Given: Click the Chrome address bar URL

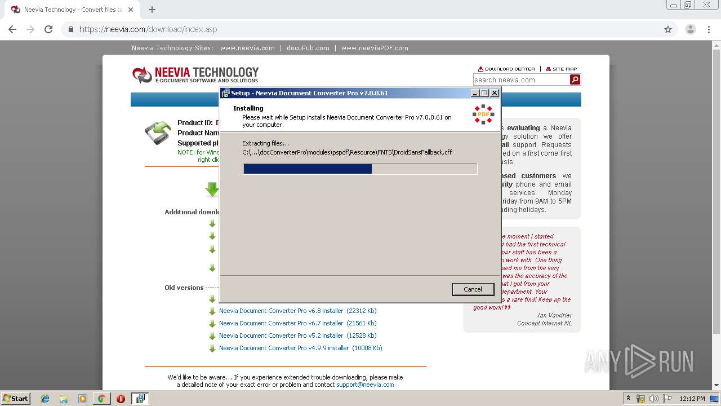Looking at the screenshot, I should click(148, 29).
